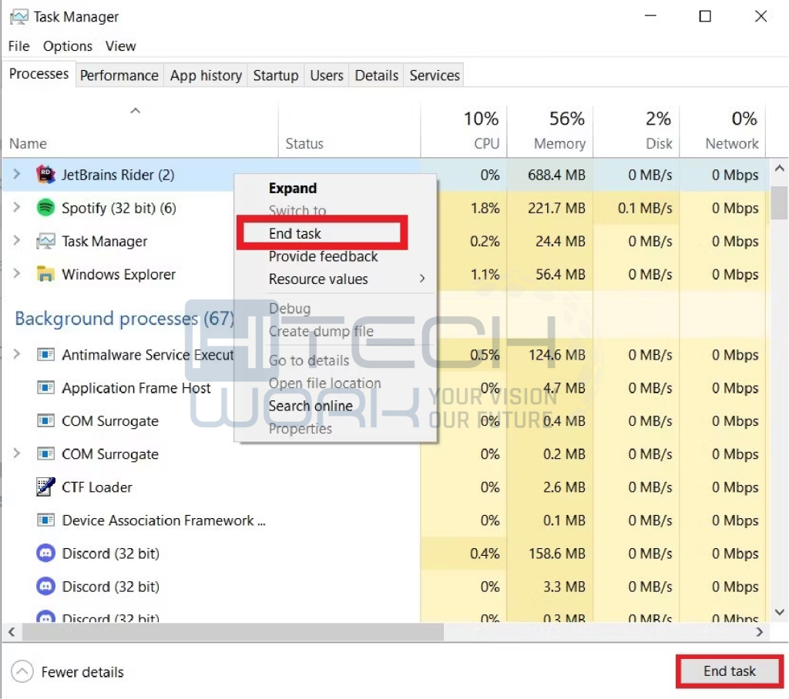Image resolution: width=789 pixels, height=699 pixels.
Task: Click the vertical scrollbar down arrow
Action: click(780, 613)
